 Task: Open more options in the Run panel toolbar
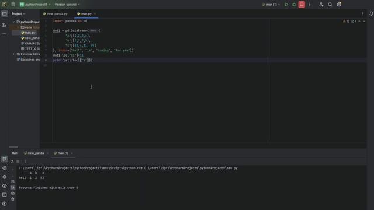coord(25,162)
